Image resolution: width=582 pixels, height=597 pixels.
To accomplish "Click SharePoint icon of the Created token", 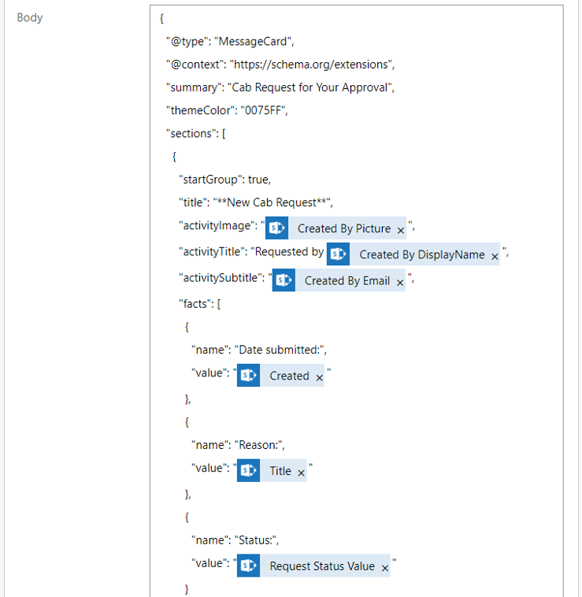I will click(248, 376).
